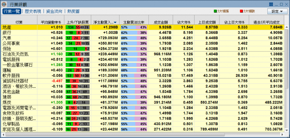Open the 熱度圖 tab

[x=73, y=11]
